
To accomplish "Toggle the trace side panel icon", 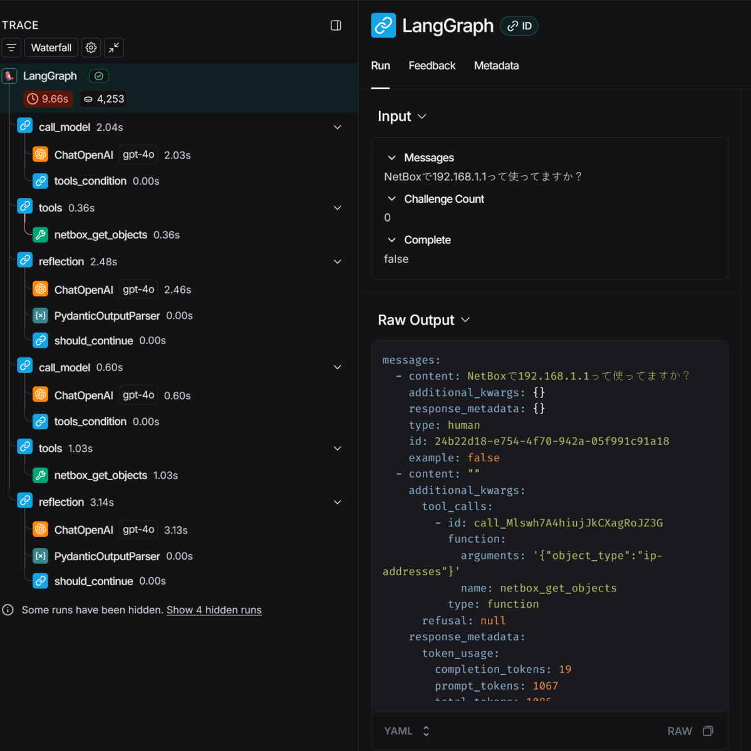I will coord(336,25).
